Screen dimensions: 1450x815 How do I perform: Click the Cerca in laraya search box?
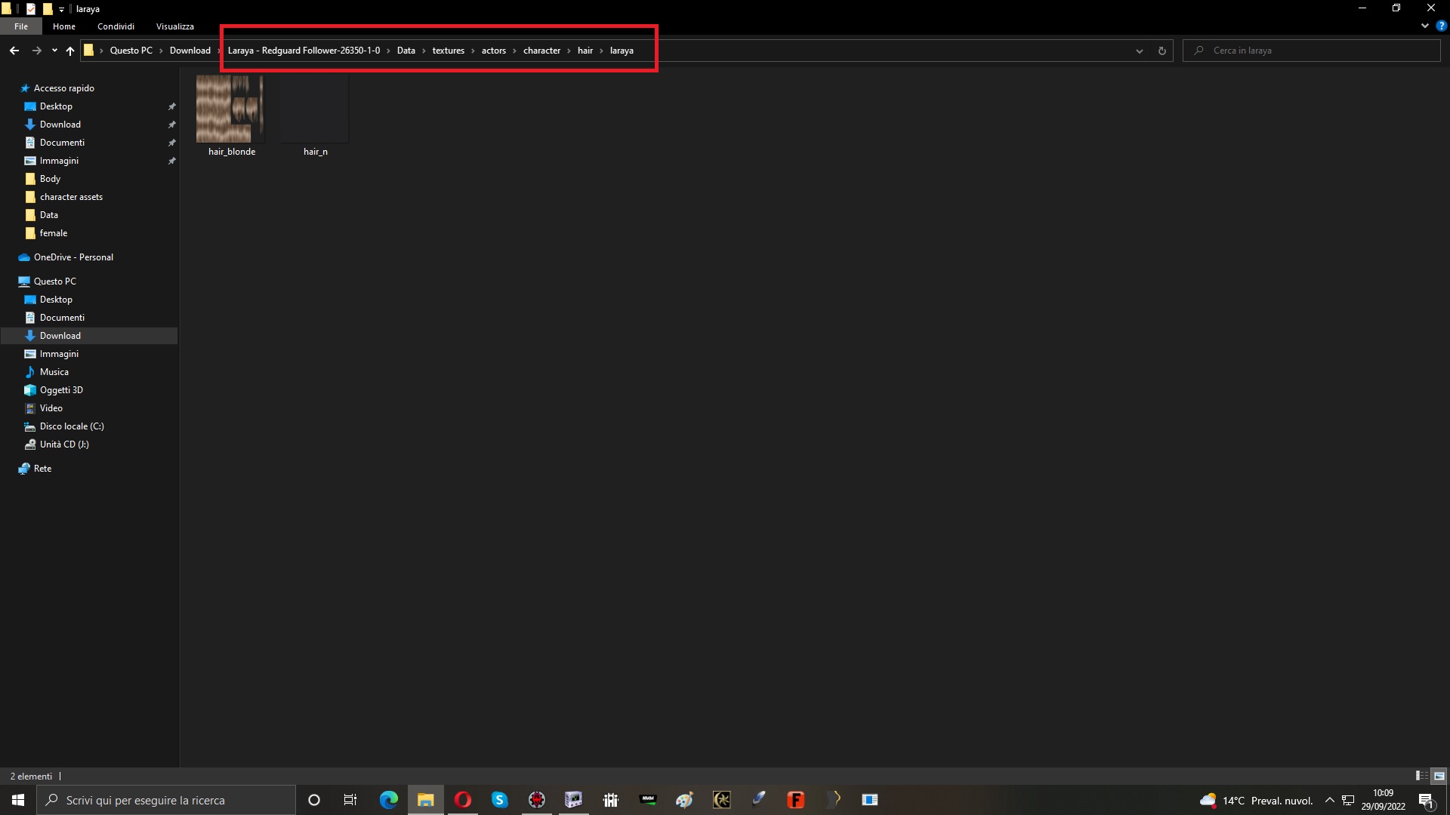[x=1311, y=51]
